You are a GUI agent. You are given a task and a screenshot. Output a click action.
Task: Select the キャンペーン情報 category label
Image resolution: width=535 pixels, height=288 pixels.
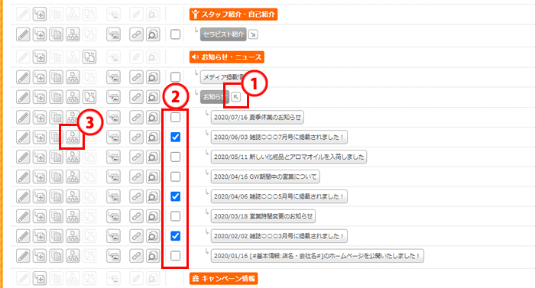pos(223,279)
